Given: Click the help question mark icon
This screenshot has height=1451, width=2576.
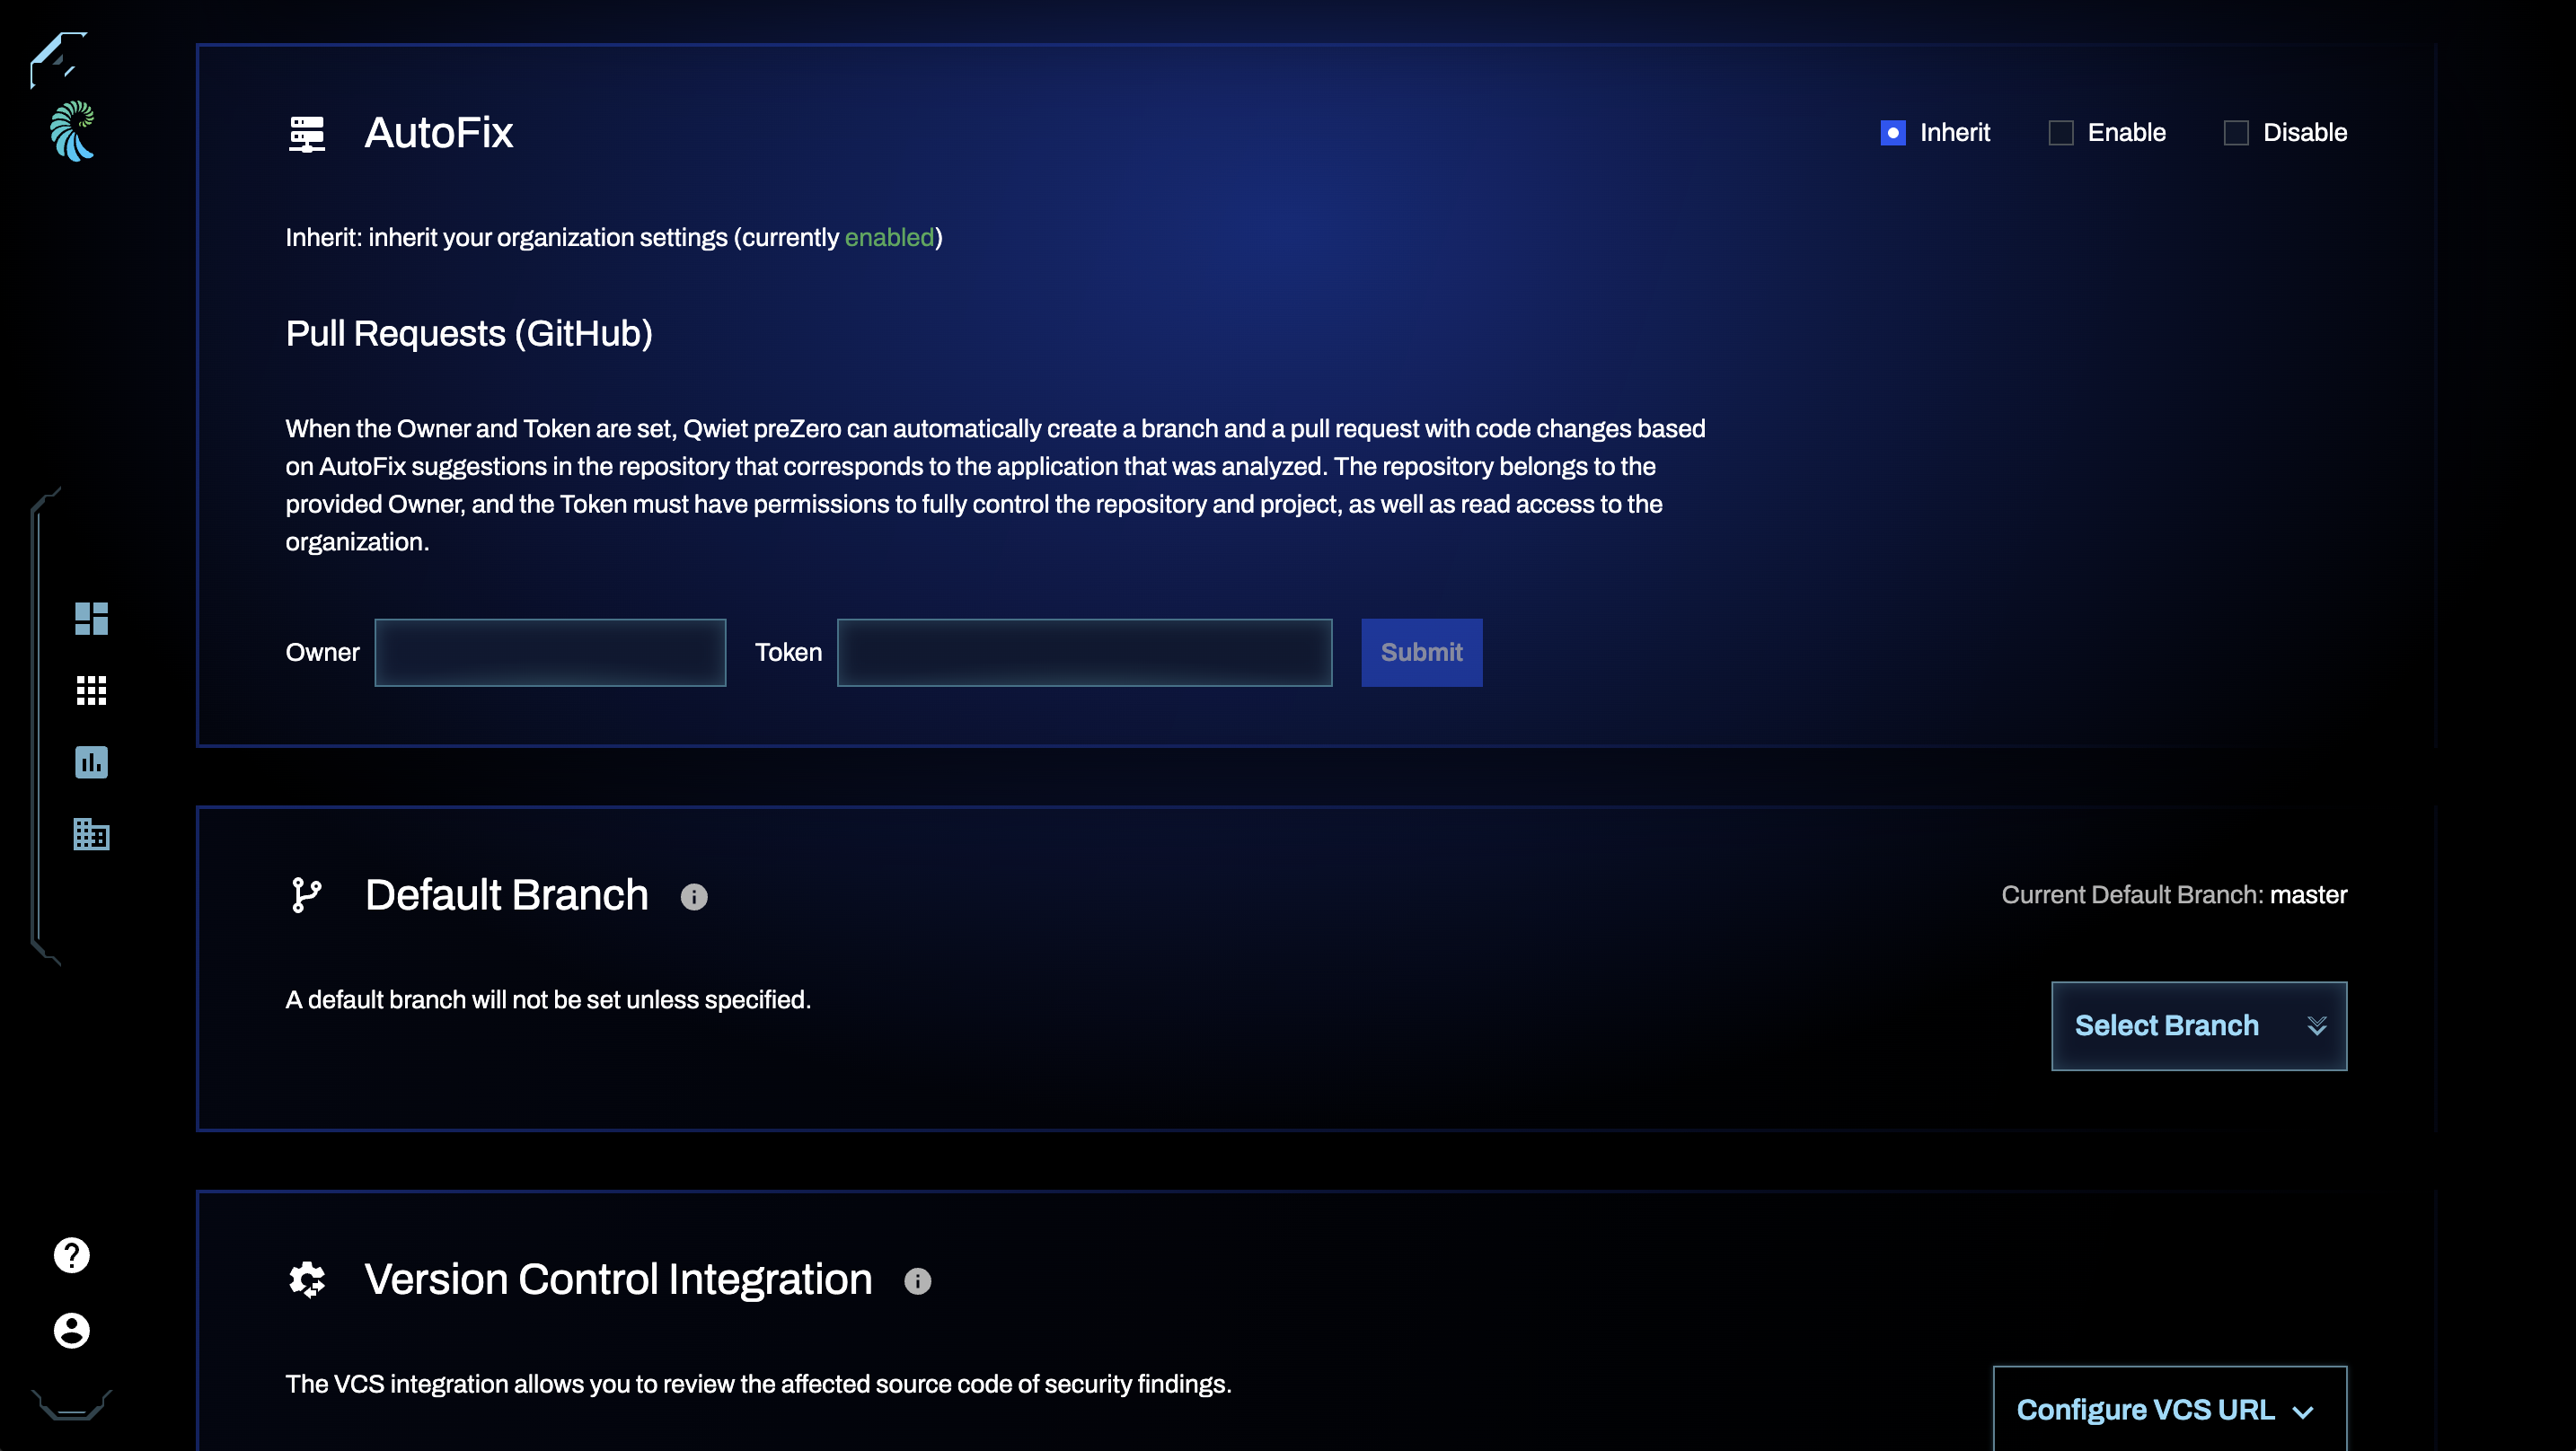Looking at the screenshot, I should (x=71, y=1256).
